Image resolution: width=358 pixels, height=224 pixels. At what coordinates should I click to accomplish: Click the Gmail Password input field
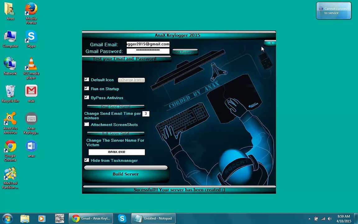(148, 51)
